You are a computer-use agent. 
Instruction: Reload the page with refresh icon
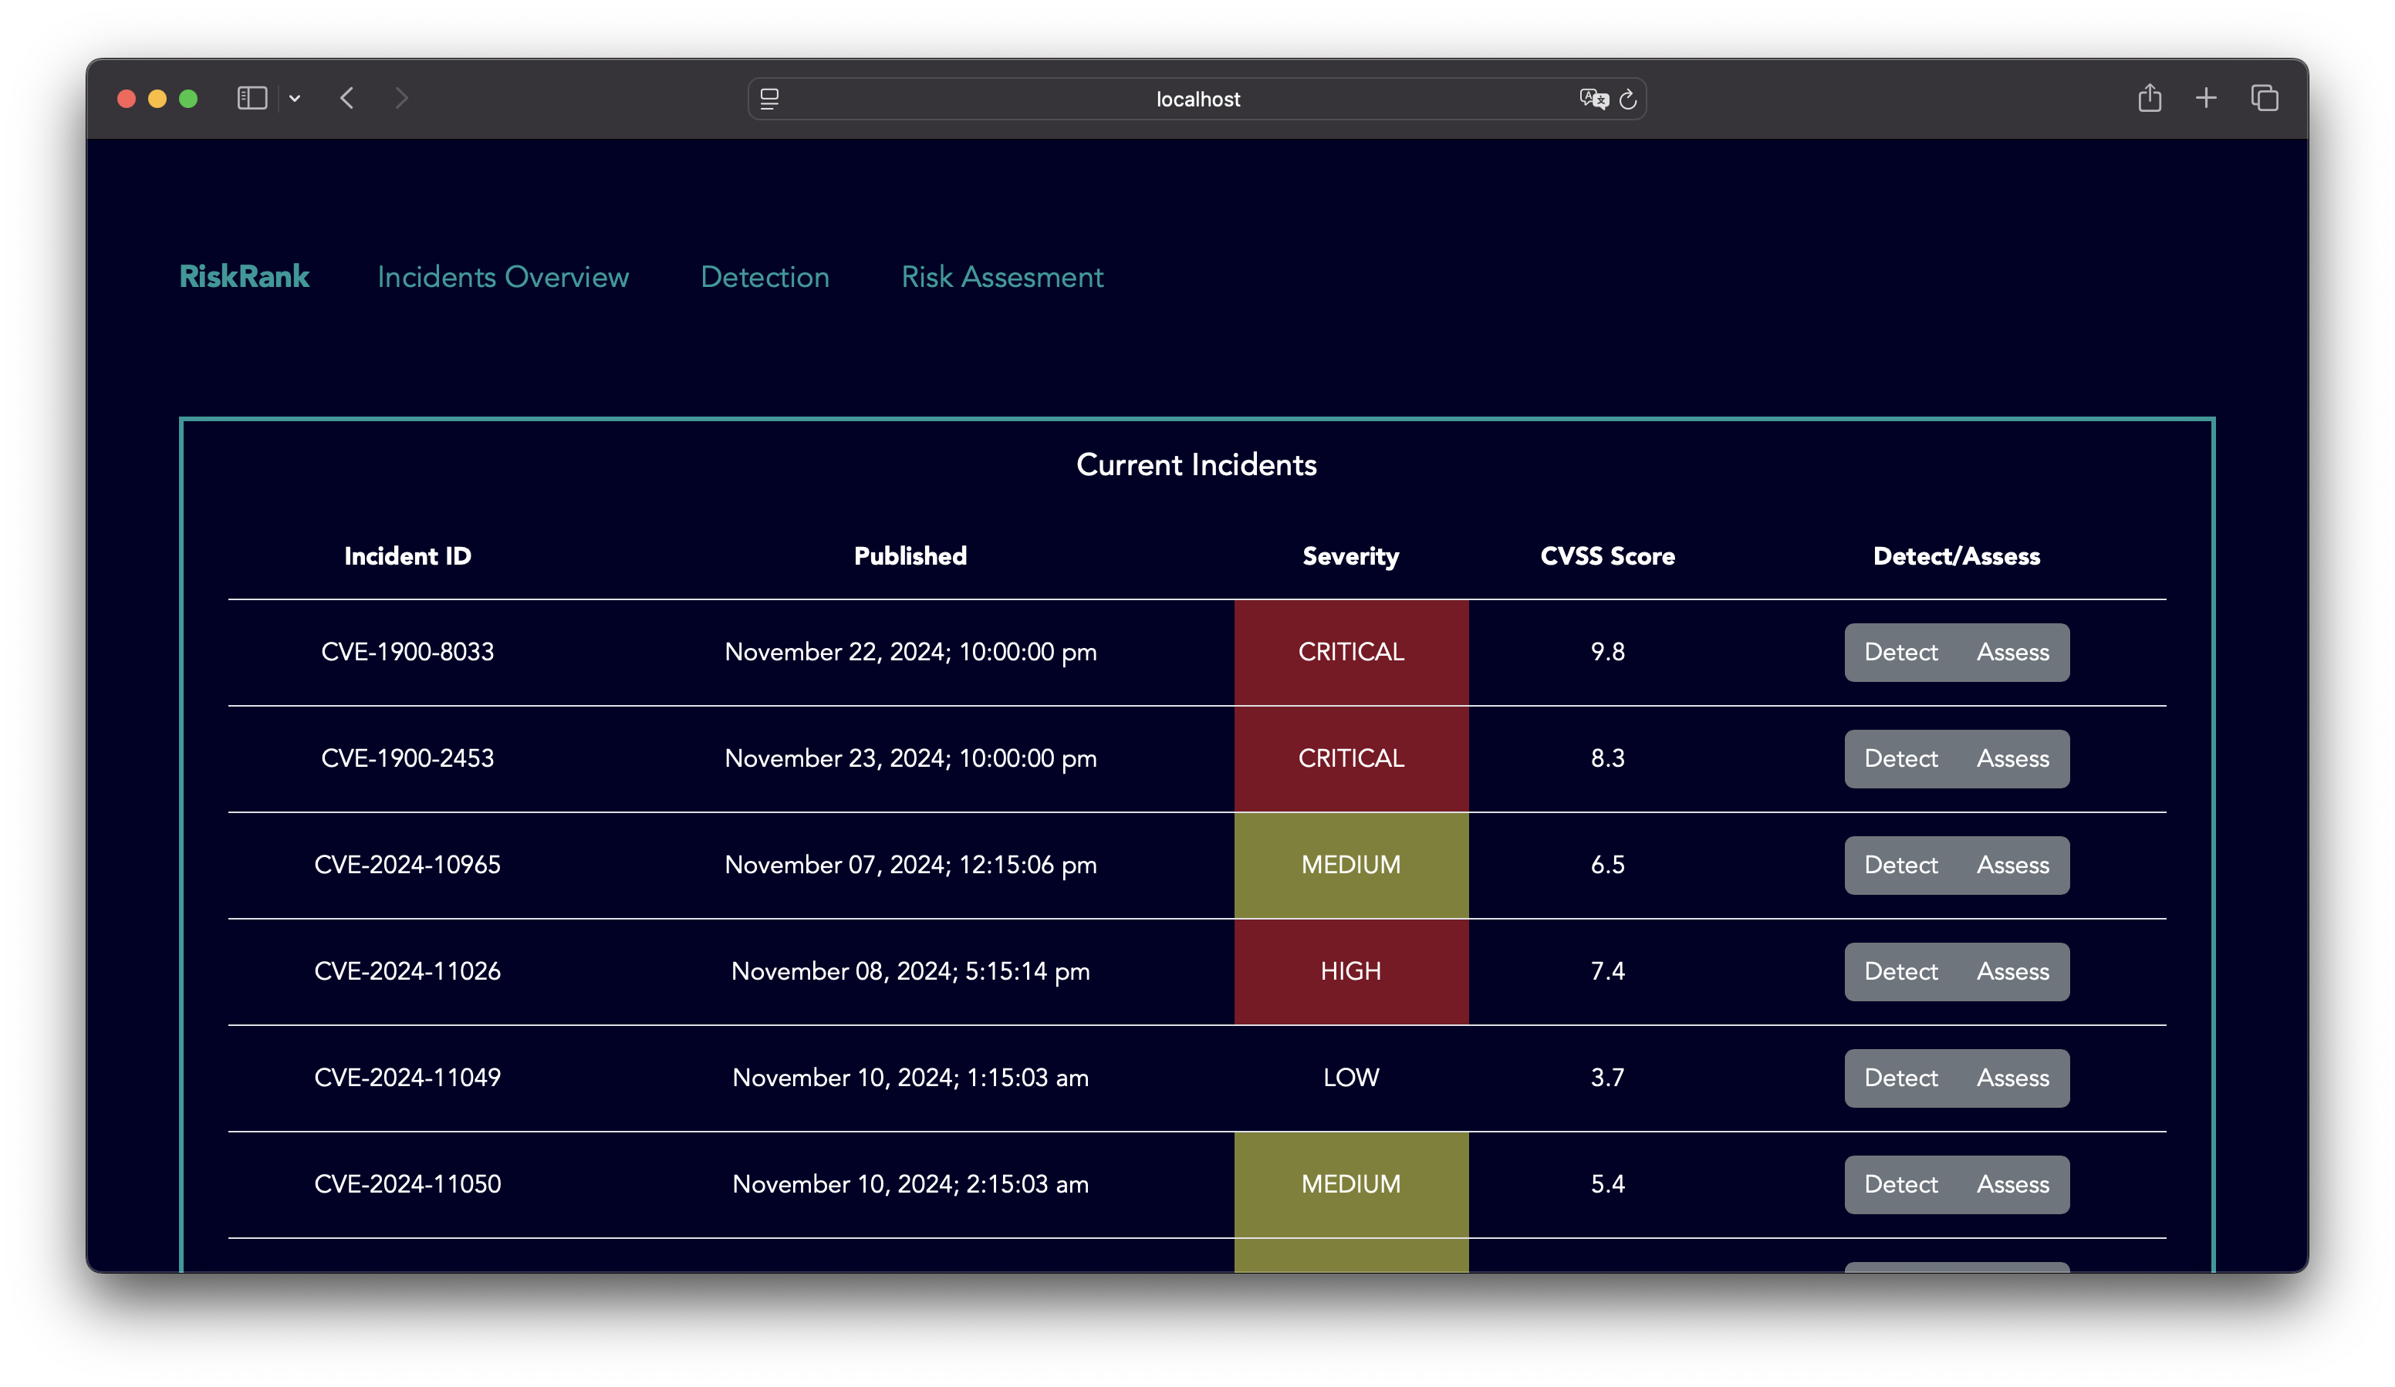click(x=1628, y=99)
